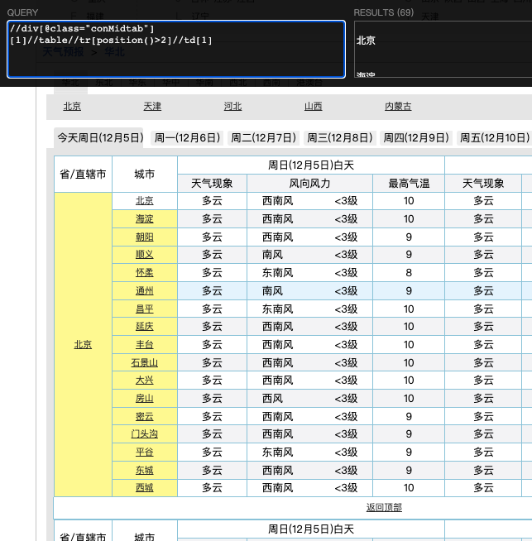This screenshot has height=541, width=532.
Task: Click the 返回顶部 back-to-top link
Action: tap(384, 507)
